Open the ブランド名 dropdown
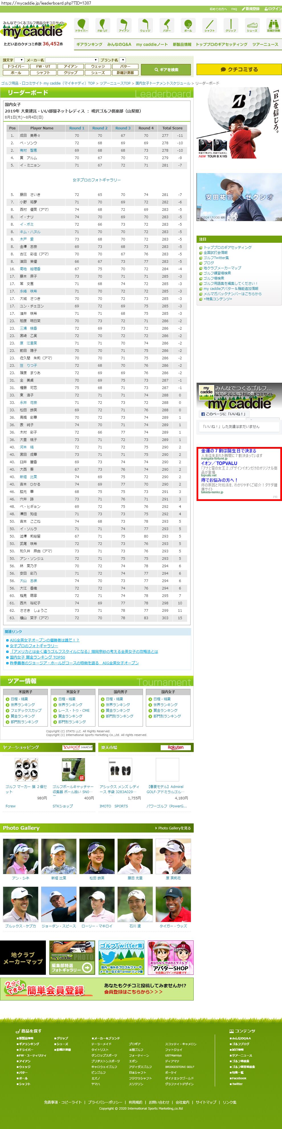Viewport: 282px width, 1129px height. pyautogui.click(x=122, y=60)
